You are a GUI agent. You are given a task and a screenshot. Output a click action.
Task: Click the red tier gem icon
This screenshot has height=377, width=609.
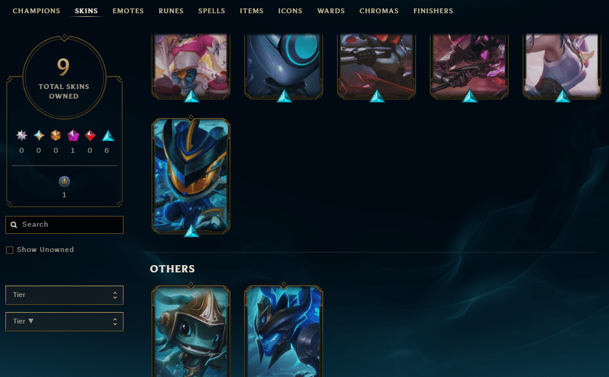(x=90, y=135)
